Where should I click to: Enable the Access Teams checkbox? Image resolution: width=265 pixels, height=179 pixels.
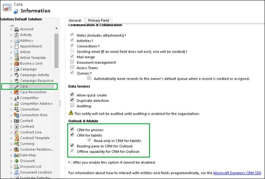[x=72, y=67]
